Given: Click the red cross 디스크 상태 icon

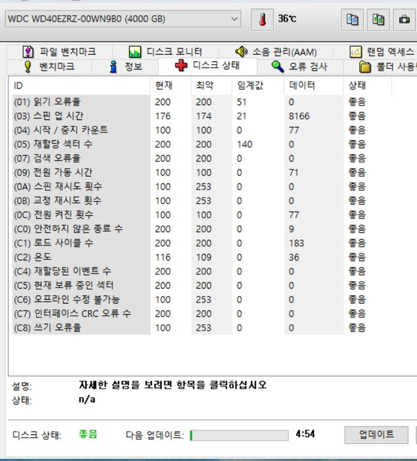Looking at the screenshot, I should tap(181, 66).
